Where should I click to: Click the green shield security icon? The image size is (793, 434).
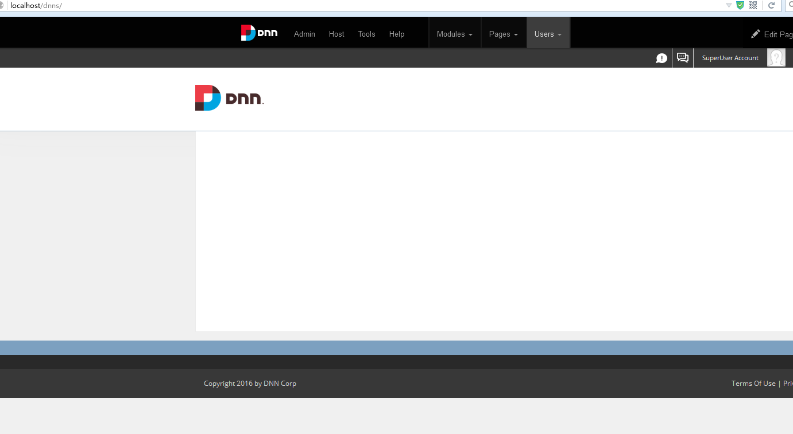pyautogui.click(x=740, y=5)
